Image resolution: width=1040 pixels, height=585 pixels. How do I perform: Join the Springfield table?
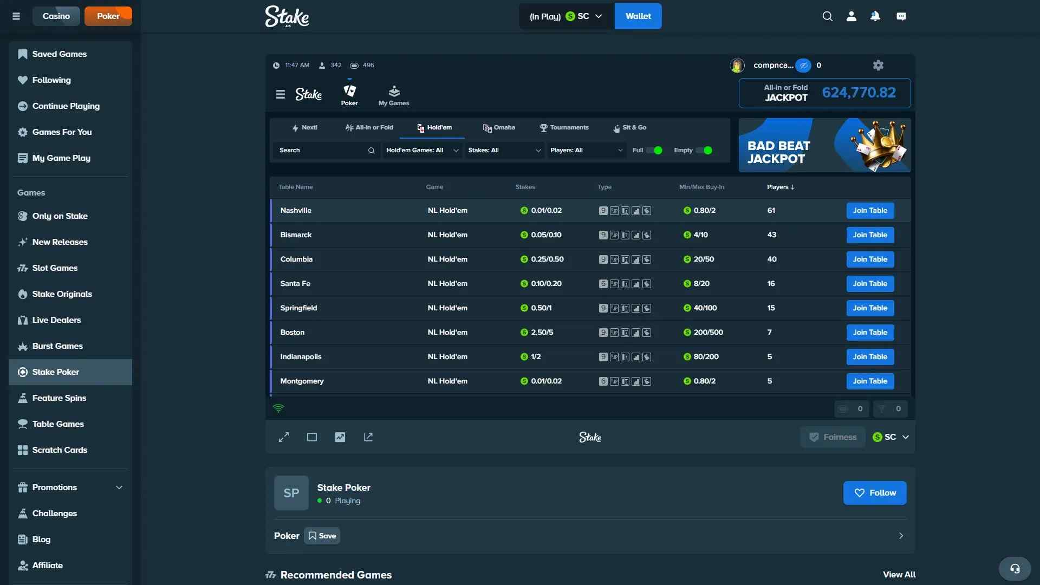pos(870,308)
